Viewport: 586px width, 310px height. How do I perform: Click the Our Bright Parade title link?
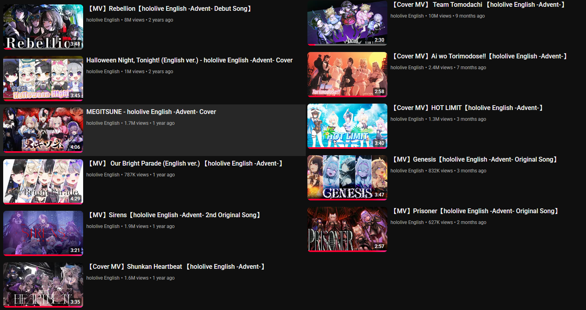point(185,164)
